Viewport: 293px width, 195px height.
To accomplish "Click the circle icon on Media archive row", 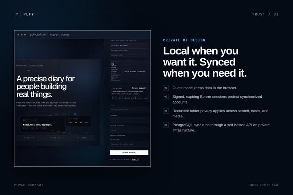I will coord(112,55).
